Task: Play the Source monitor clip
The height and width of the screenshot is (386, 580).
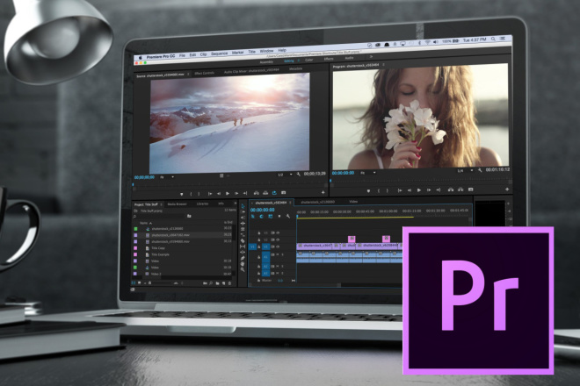Action: pyautogui.click(x=228, y=193)
